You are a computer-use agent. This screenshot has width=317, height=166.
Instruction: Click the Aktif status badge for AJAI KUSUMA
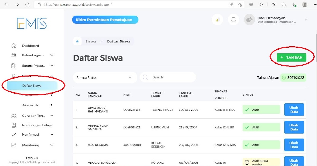261,145
